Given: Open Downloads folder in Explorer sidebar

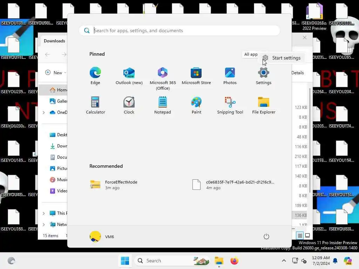Looking at the screenshot, I should coord(59,146).
